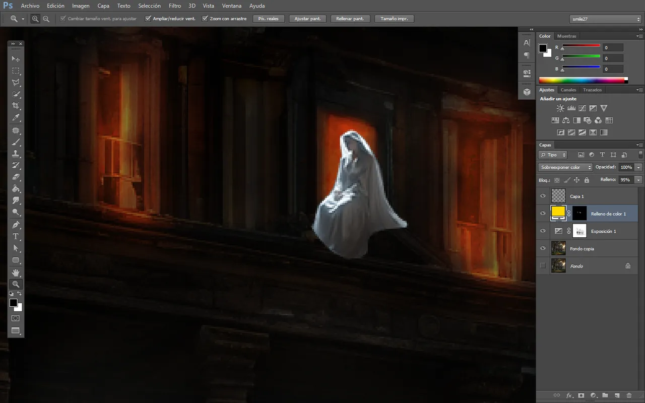Switch to the Trazados tab
The width and height of the screenshot is (645, 403).
(x=592, y=90)
